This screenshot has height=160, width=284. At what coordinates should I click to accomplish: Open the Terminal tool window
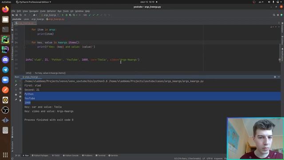(101, 156)
